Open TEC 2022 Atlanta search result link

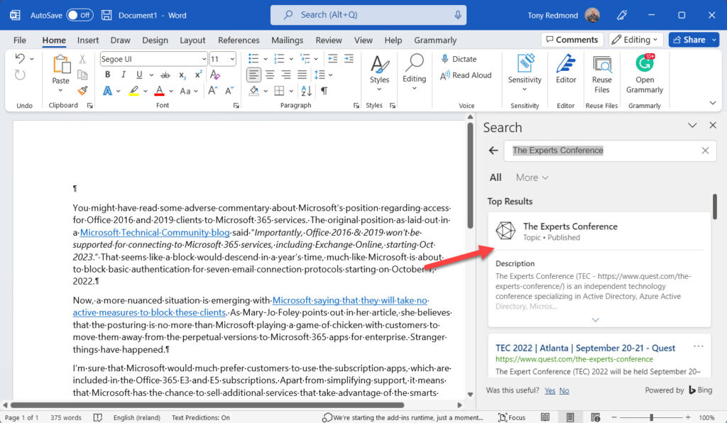(x=585, y=348)
